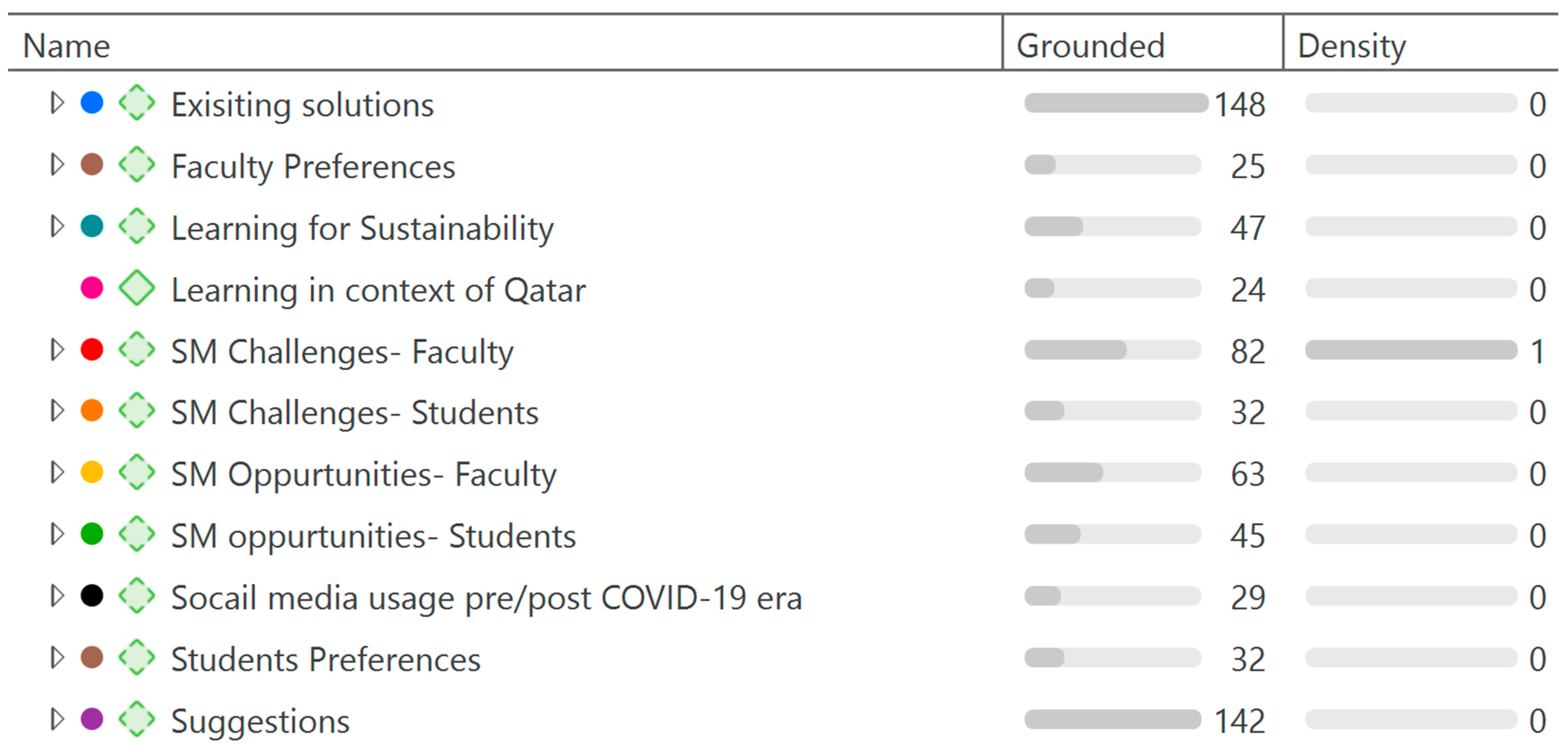
Task: Click the Learning in context of Qatar diamond icon
Action: (x=136, y=288)
